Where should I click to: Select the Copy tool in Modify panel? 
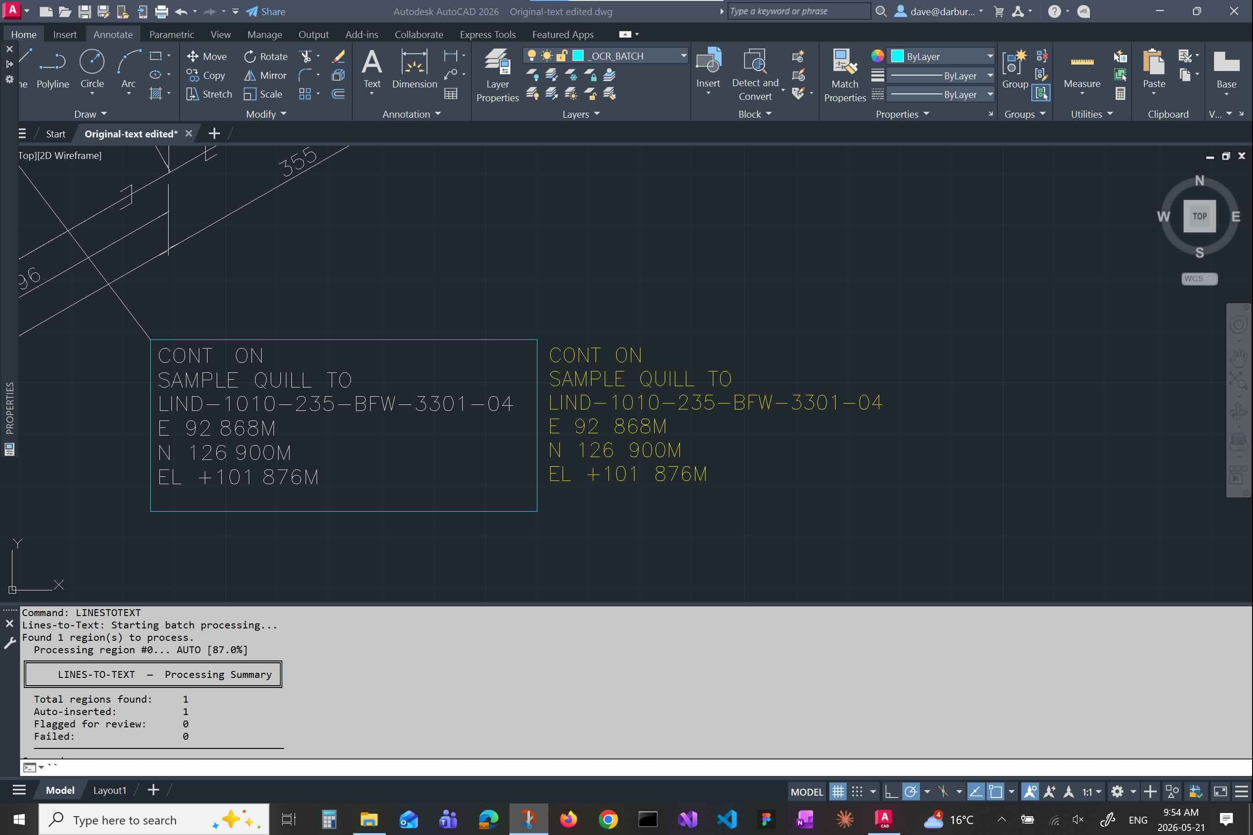click(206, 76)
